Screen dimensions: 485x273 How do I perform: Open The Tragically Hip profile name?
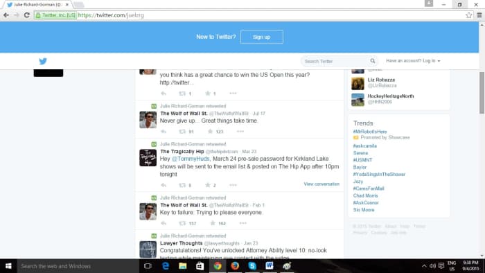point(182,152)
